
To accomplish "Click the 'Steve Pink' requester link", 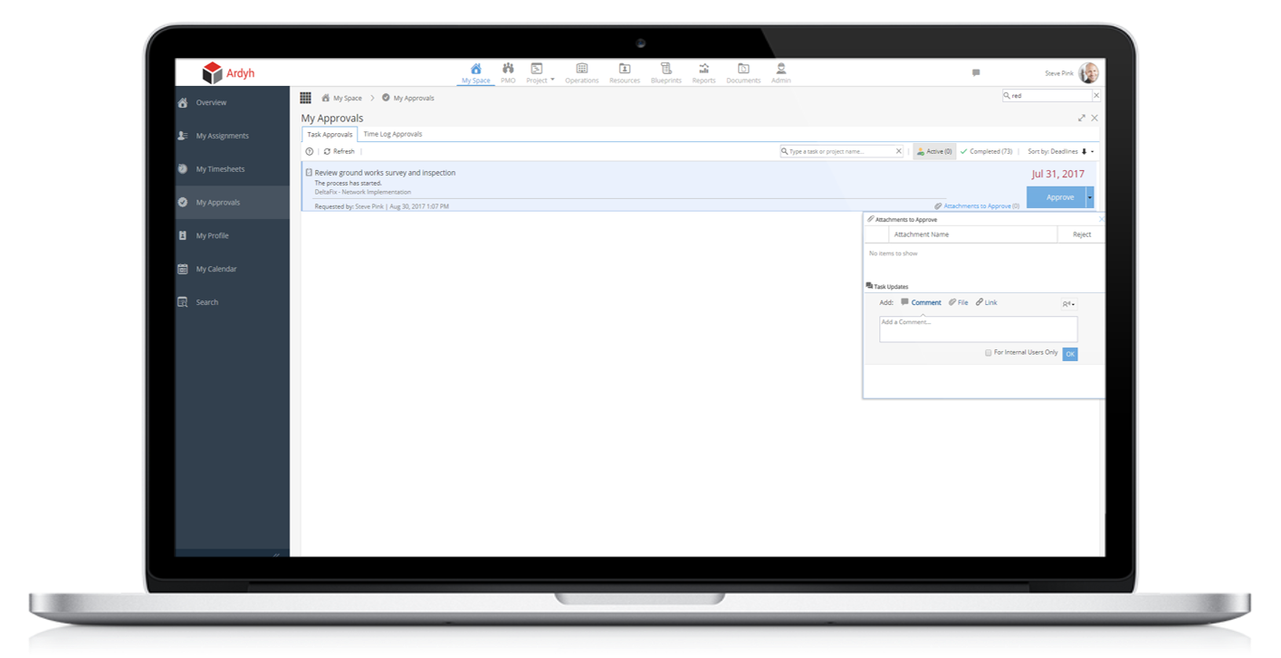I will (369, 206).
